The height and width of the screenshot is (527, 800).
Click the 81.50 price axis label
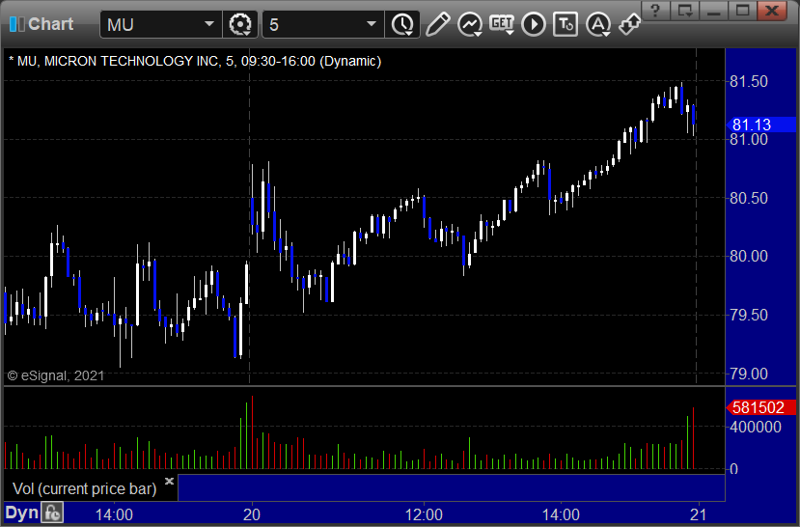point(749,82)
